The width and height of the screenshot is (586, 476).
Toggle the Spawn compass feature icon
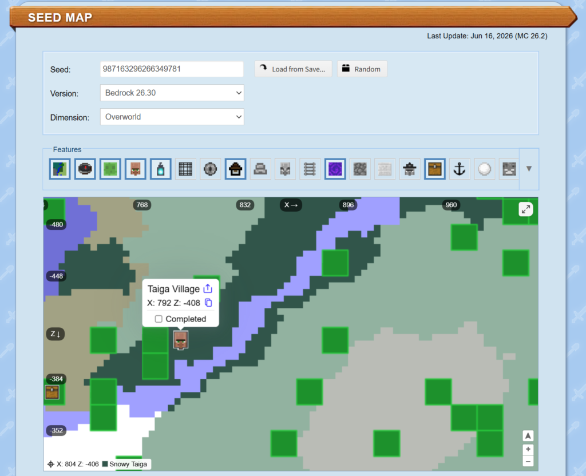(x=85, y=169)
